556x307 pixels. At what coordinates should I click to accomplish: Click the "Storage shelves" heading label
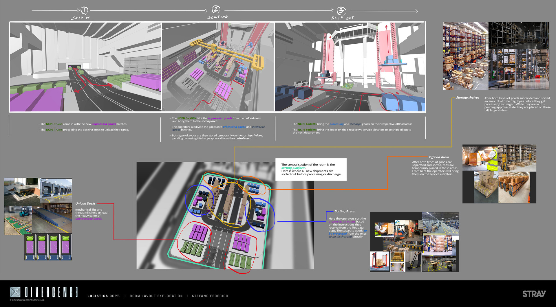click(468, 98)
